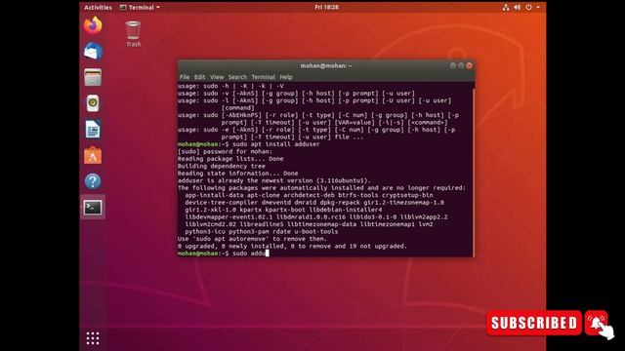625x351 pixels.
Task: Click the network status icon
Action: [506, 7]
